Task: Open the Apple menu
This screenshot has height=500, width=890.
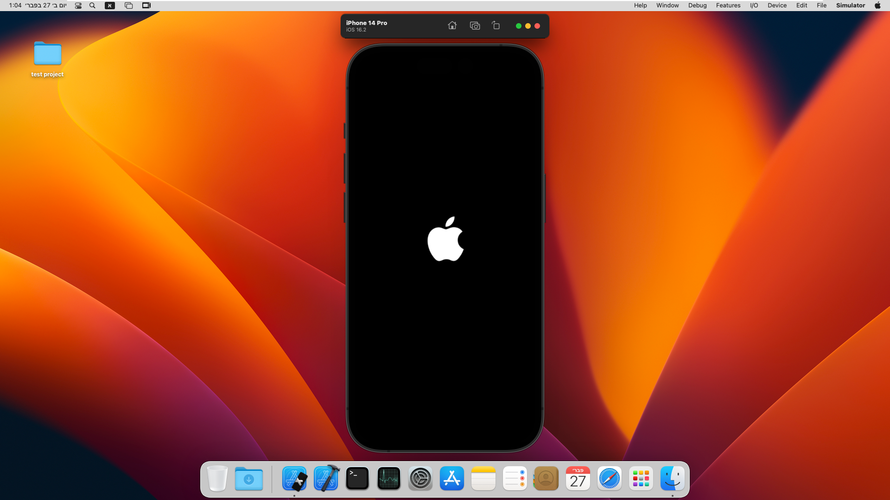Action: [x=877, y=6]
